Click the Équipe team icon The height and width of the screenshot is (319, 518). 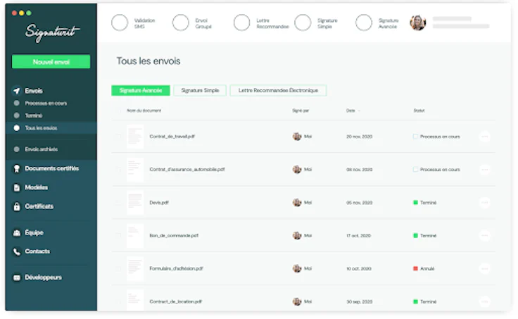(x=16, y=232)
